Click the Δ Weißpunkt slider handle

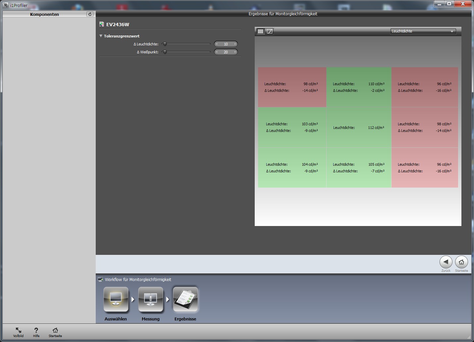click(x=165, y=52)
